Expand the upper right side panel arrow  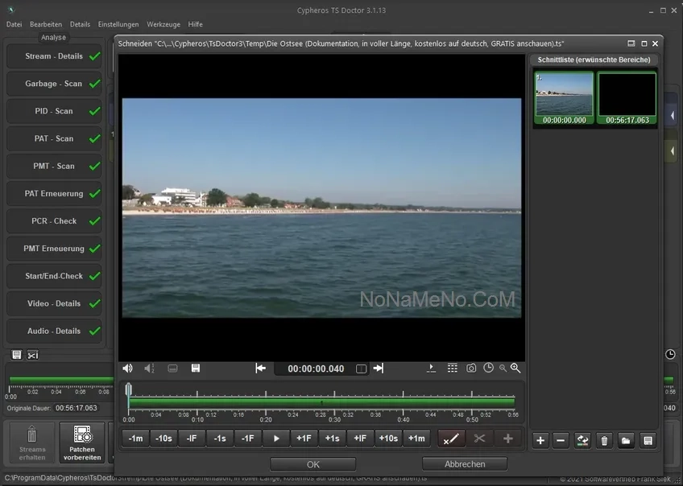(x=673, y=116)
